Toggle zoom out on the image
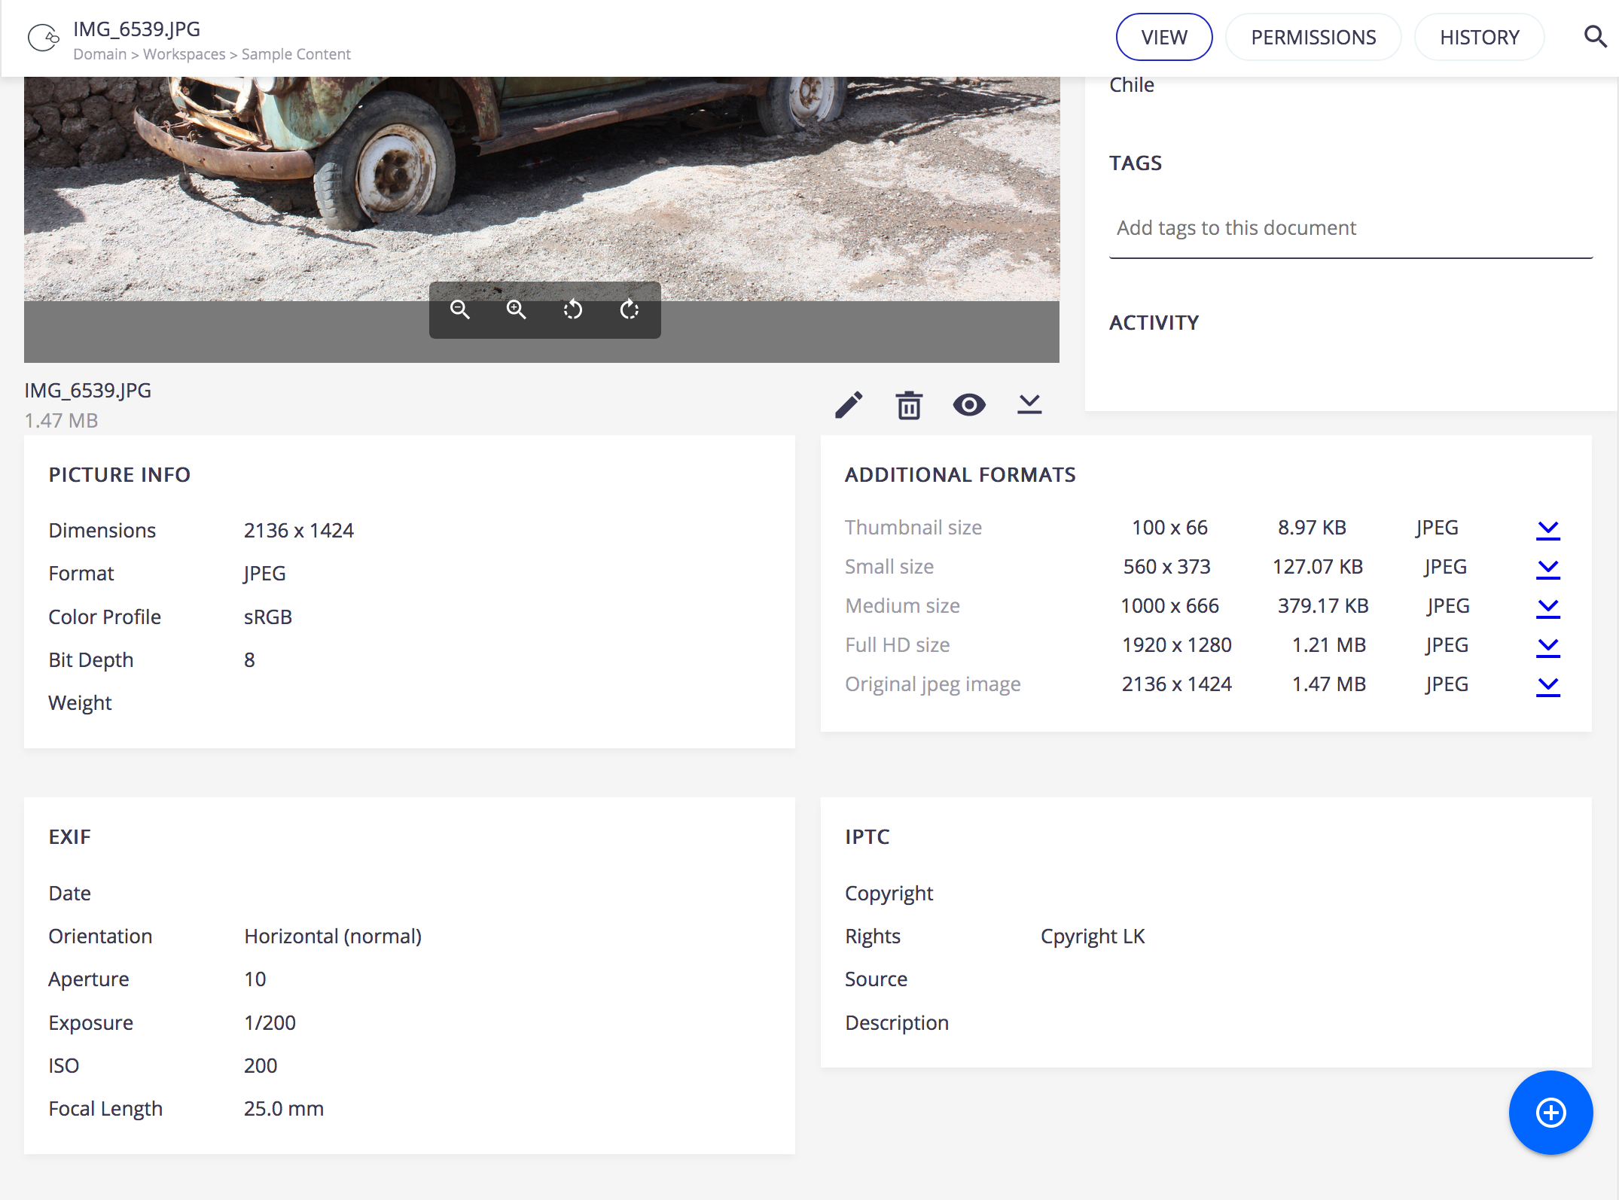The height and width of the screenshot is (1200, 1619). (460, 310)
